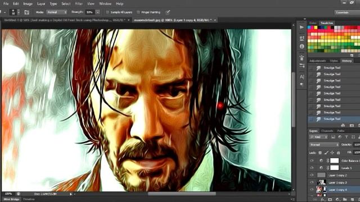
Task: Open the Strength slider dropdown arrow
Action: click(x=97, y=12)
